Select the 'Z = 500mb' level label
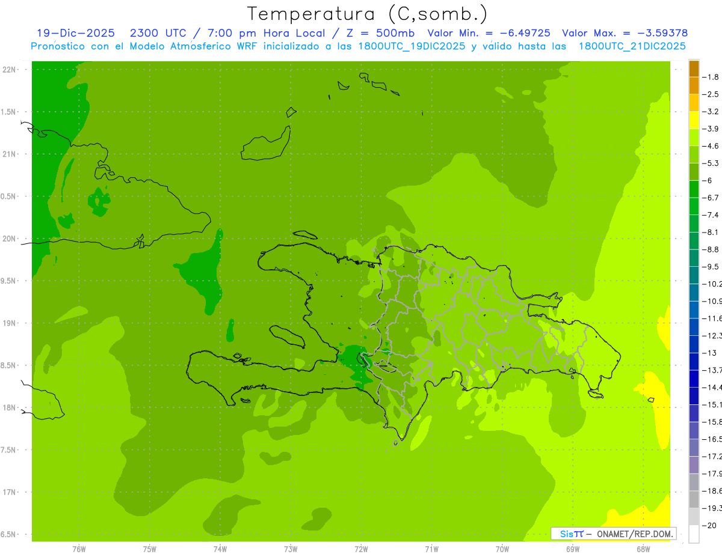The height and width of the screenshot is (557, 722). click(x=380, y=33)
